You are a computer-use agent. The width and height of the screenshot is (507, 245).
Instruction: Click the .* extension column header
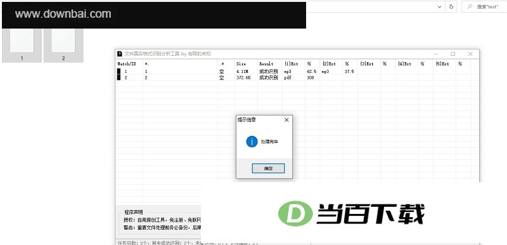226,63
